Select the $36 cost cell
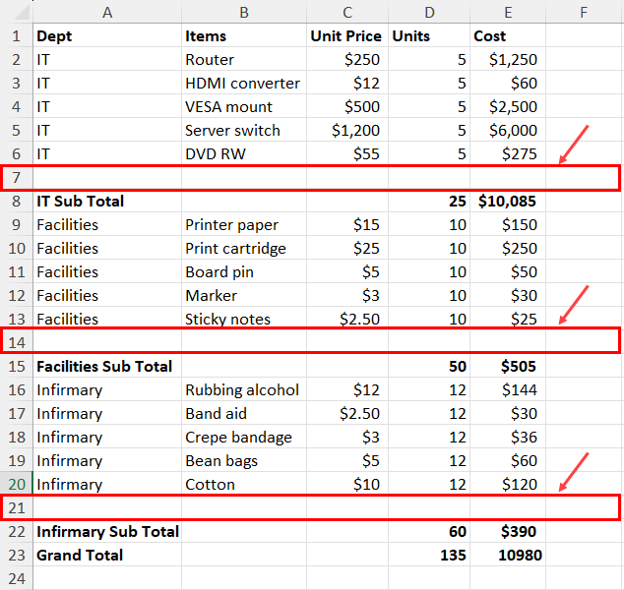This screenshot has width=624, height=590. coord(508,438)
